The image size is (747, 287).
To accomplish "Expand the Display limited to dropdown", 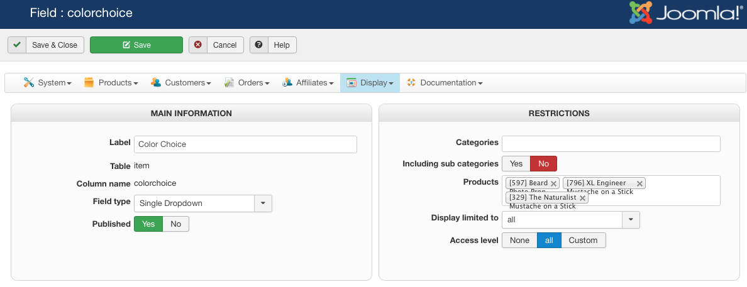I will tap(631, 220).
